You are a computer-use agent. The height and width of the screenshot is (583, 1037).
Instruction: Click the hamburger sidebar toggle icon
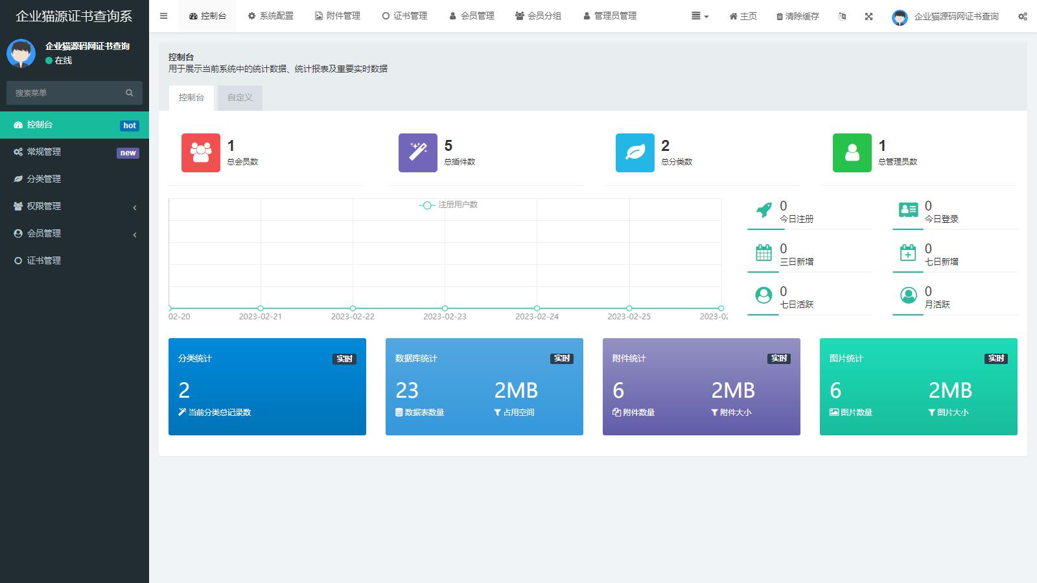163,16
